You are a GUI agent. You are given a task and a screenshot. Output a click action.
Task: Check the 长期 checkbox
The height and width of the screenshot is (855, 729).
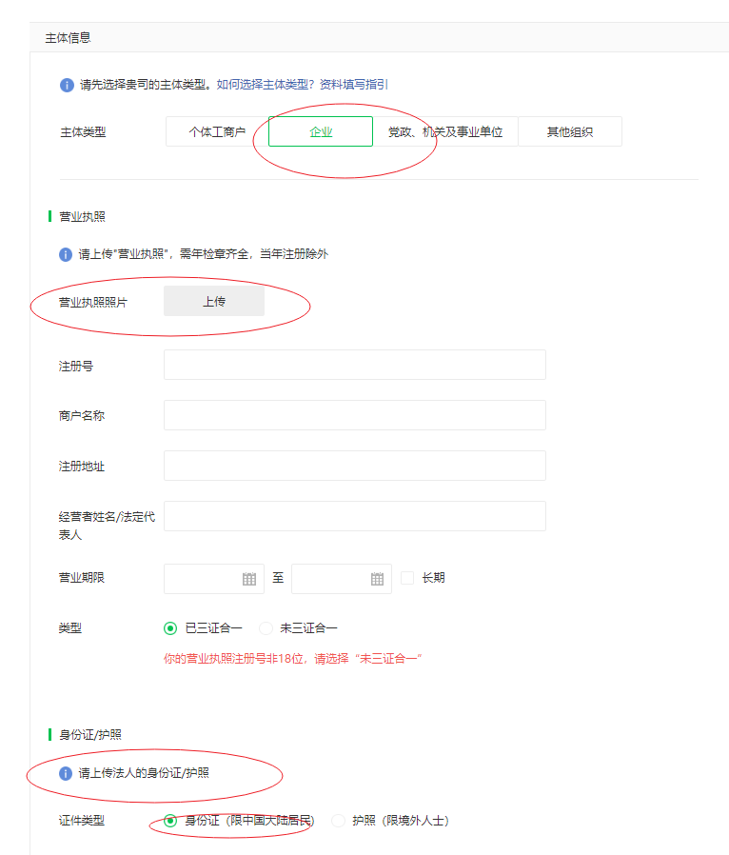tap(407, 578)
